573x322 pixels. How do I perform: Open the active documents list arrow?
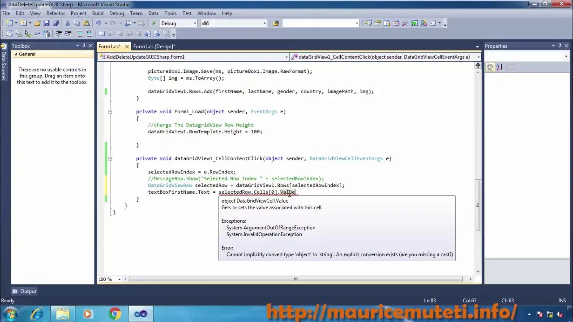pos(477,47)
